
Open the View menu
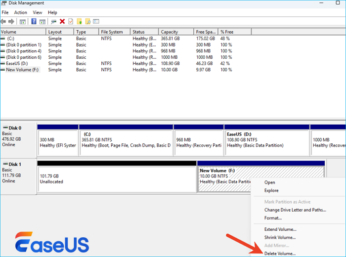click(37, 12)
